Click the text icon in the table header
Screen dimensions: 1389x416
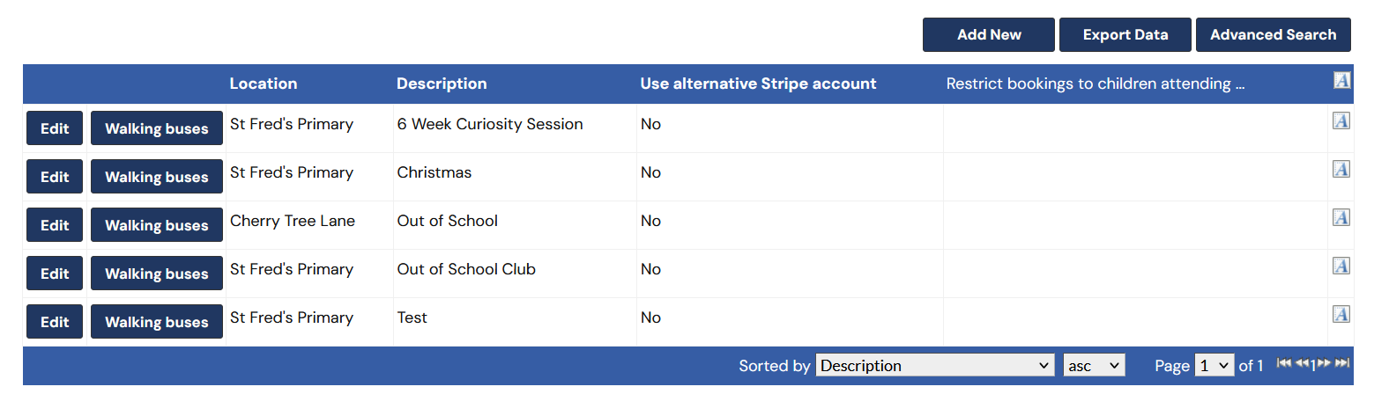pyautogui.click(x=1341, y=81)
